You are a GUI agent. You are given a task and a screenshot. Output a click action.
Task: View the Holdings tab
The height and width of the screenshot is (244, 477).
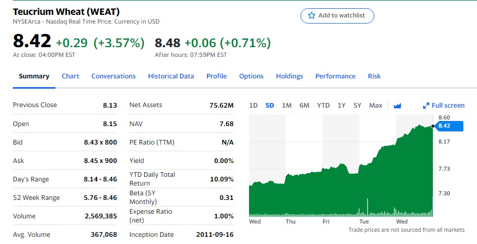pos(290,76)
